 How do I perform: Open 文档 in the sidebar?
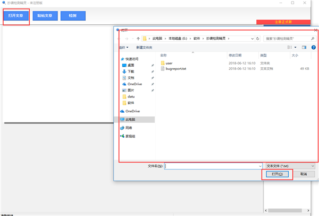[x=131, y=78]
